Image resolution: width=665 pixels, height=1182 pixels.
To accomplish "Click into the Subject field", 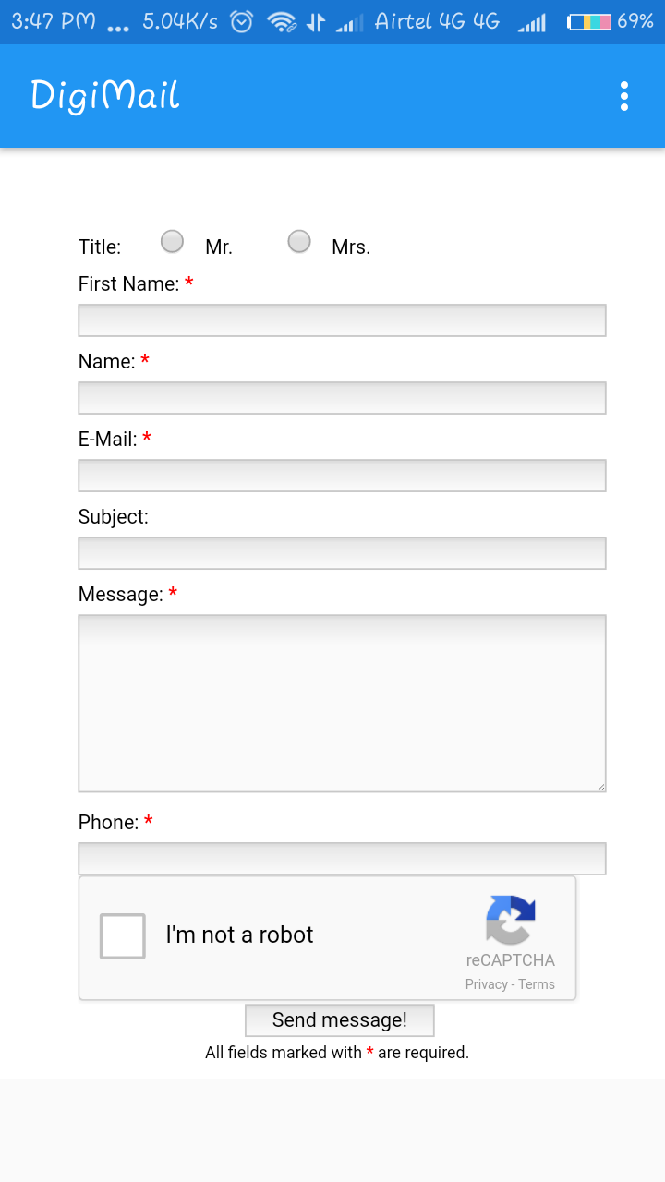I will (x=342, y=552).
